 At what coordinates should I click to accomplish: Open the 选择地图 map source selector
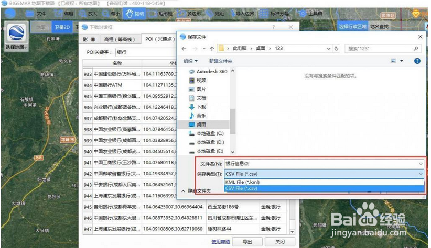16,36
